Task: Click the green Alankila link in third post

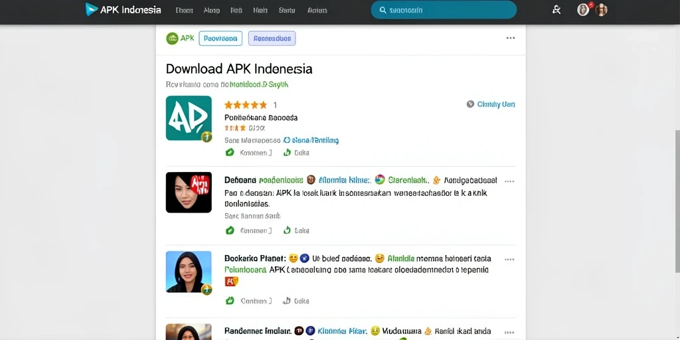Action: [x=400, y=258]
